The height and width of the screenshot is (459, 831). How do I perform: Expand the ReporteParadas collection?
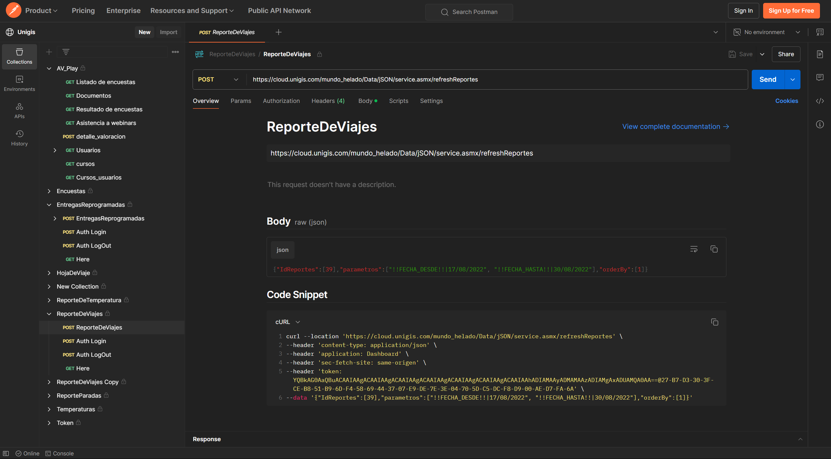point(49,396)
